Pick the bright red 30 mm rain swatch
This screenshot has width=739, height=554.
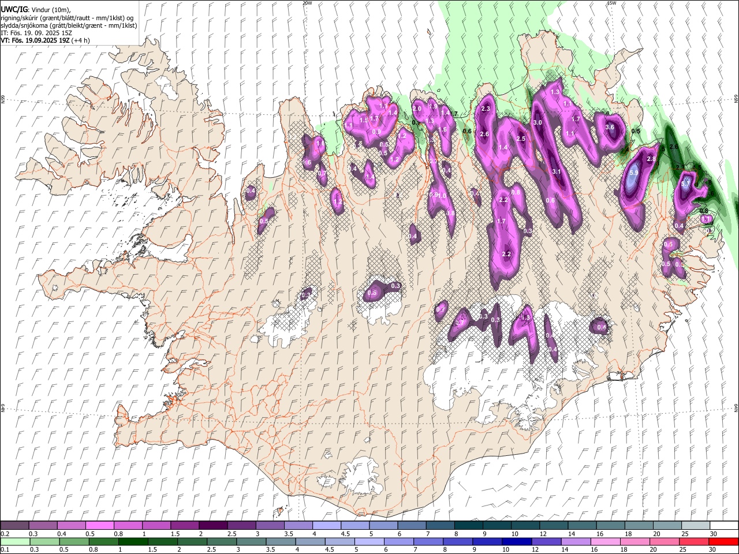(x=723, y=541)
